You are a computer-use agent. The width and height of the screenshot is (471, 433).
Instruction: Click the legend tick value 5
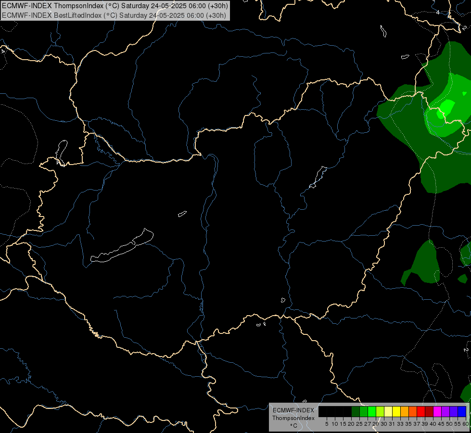click(327, 424)
